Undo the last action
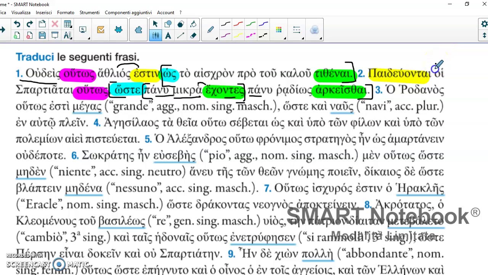The height and width of the screenshot is (275, 488). pyautogui.click(x=17, y=24)
